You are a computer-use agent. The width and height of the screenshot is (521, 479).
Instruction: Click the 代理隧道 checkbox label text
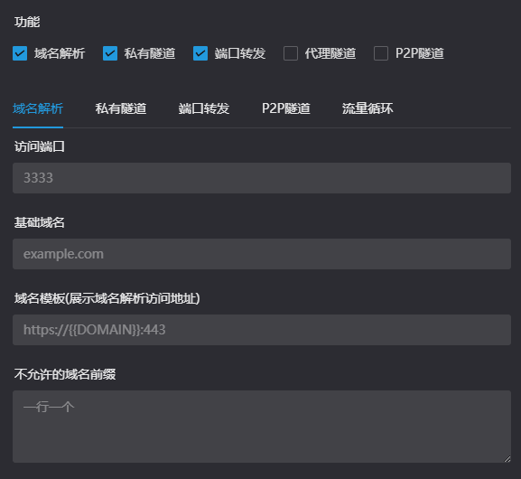330,53
